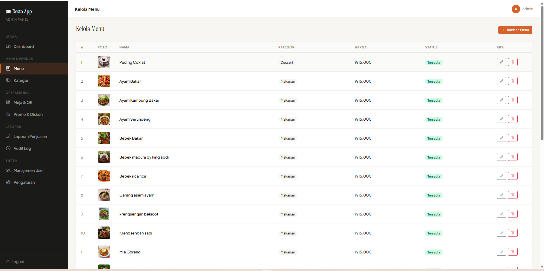The width and height of the screenshot is (544, 271).
Task: Edit Krengsengan sapi menu
Action: [x=501, y=233]
